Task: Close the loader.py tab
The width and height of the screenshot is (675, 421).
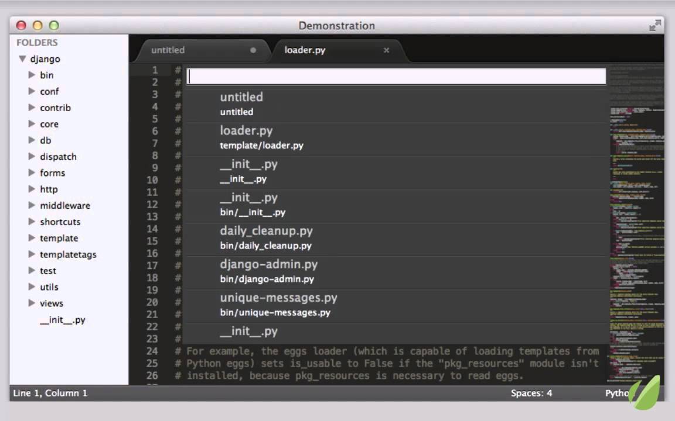Action: click(x=387, y=50)
